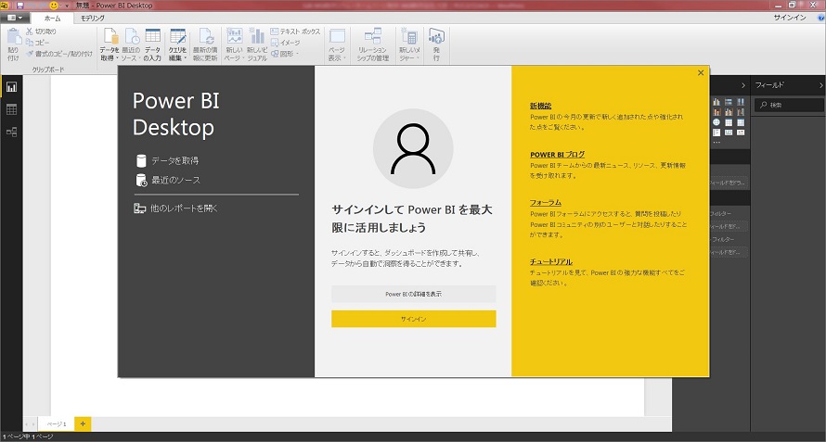Click the Power BI の詳細を表示 button
Viewport: 826px width, 442px height.
414,294
